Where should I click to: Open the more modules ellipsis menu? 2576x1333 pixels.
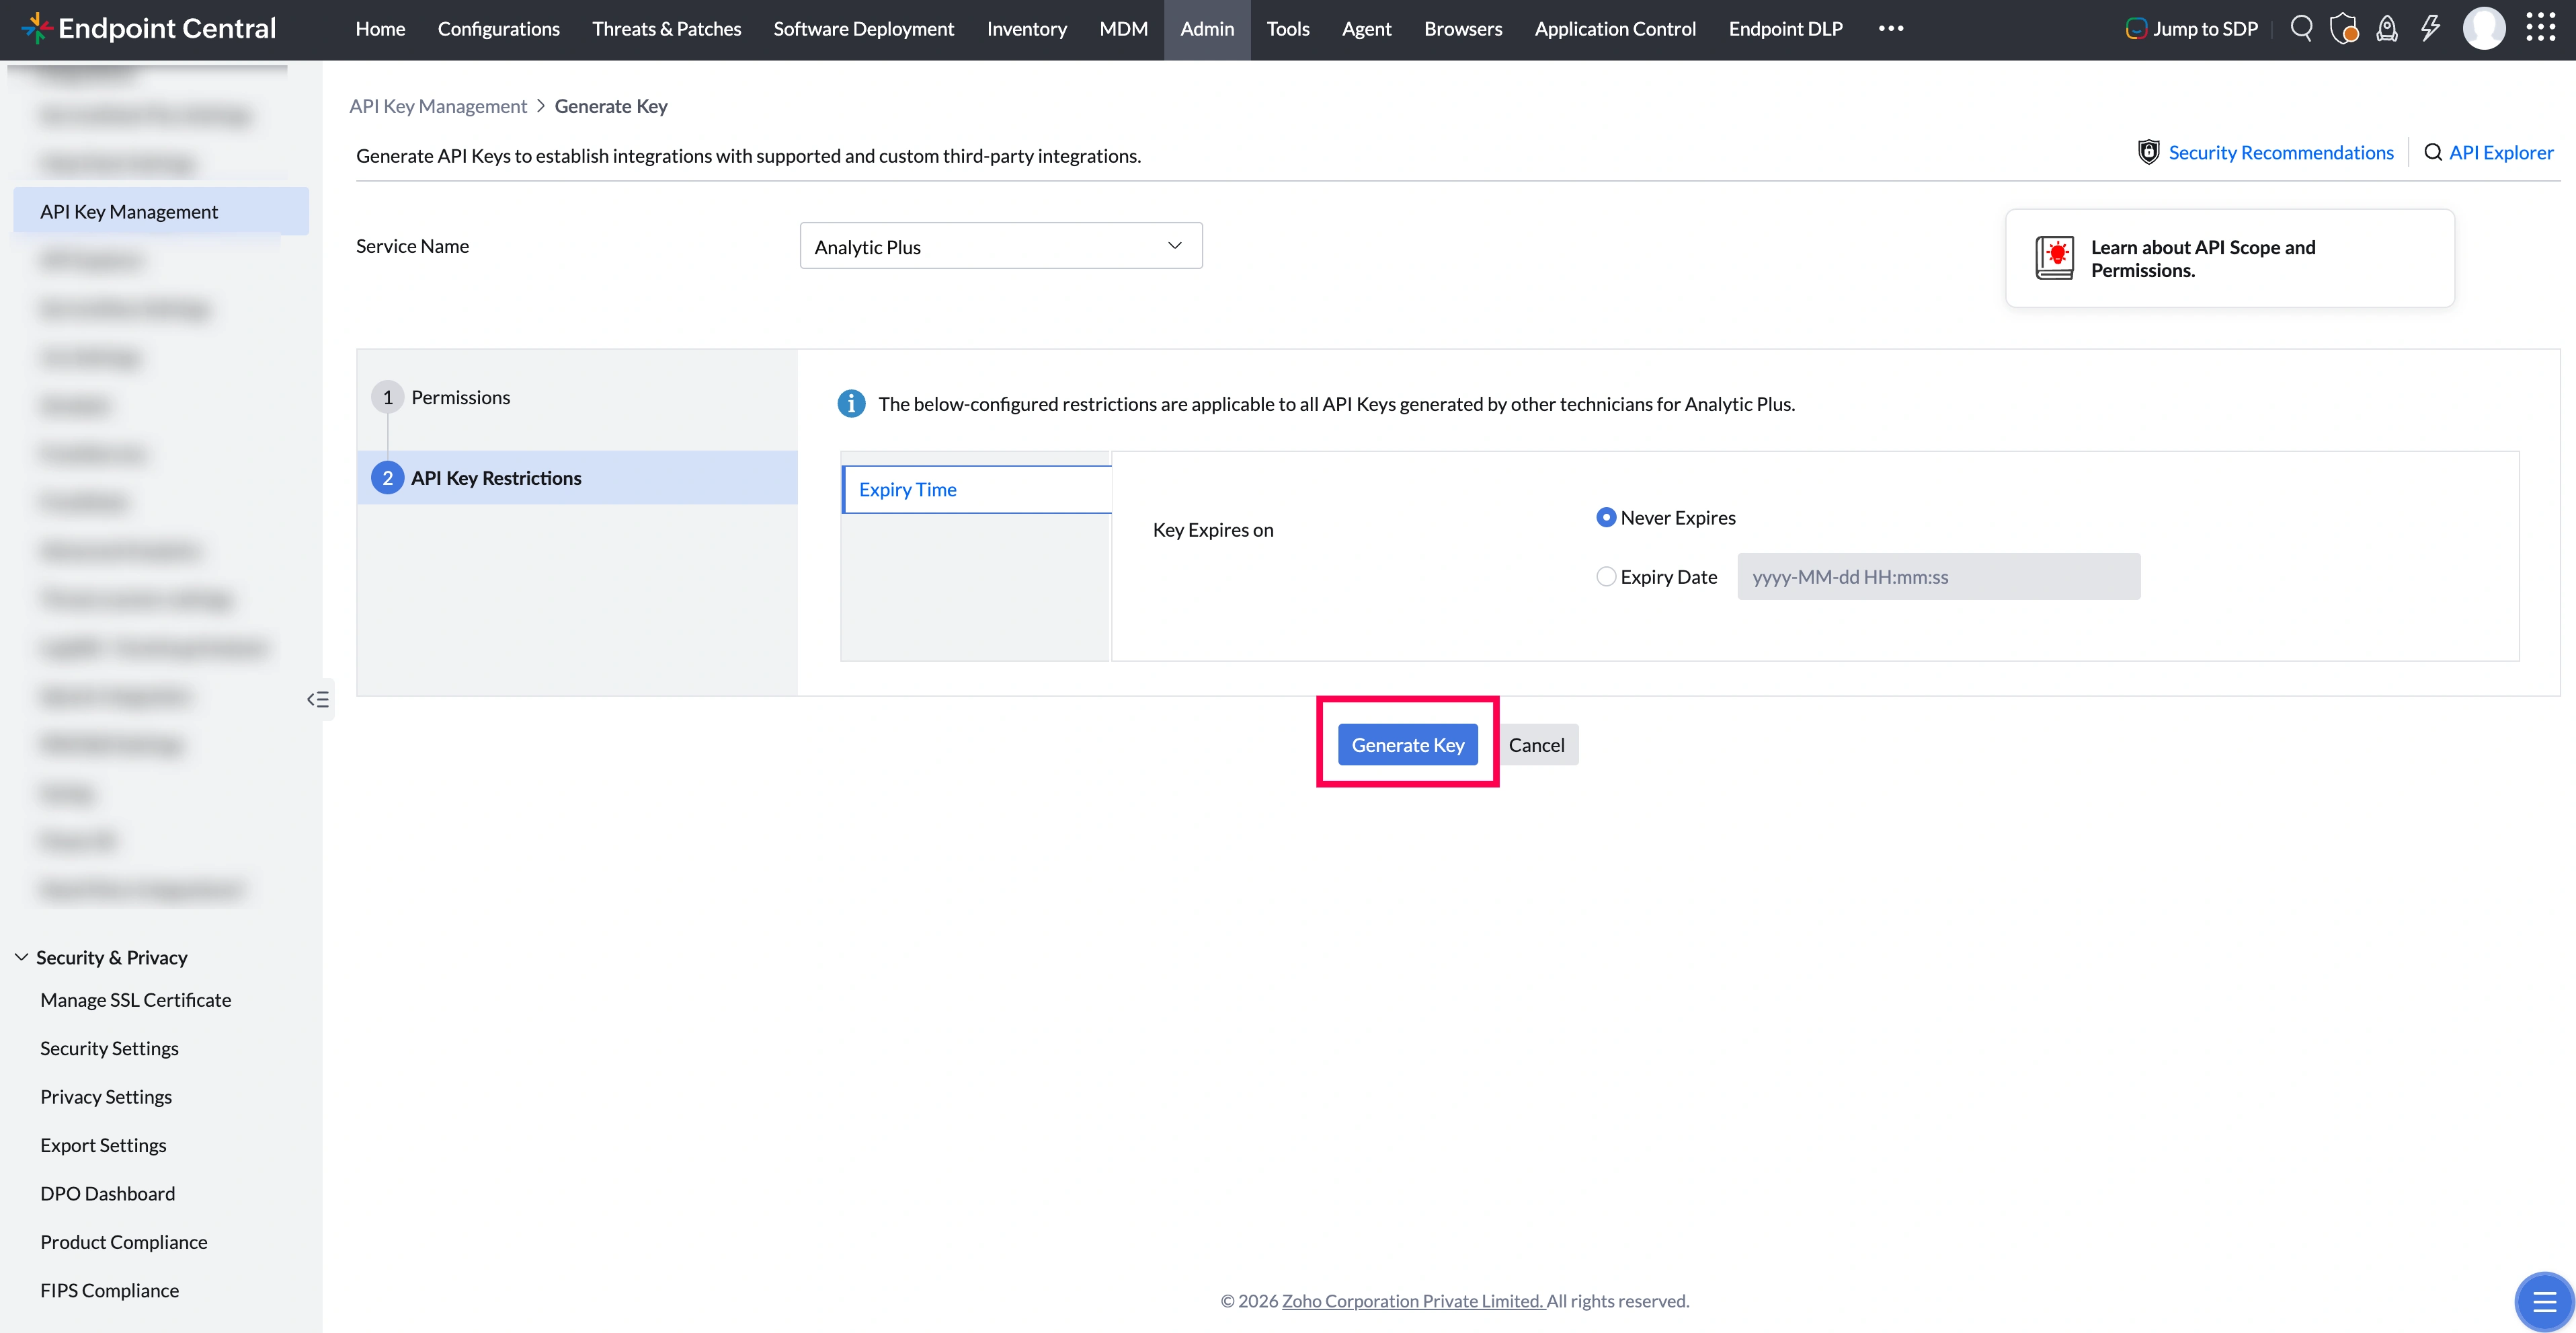pos(1891,28)
